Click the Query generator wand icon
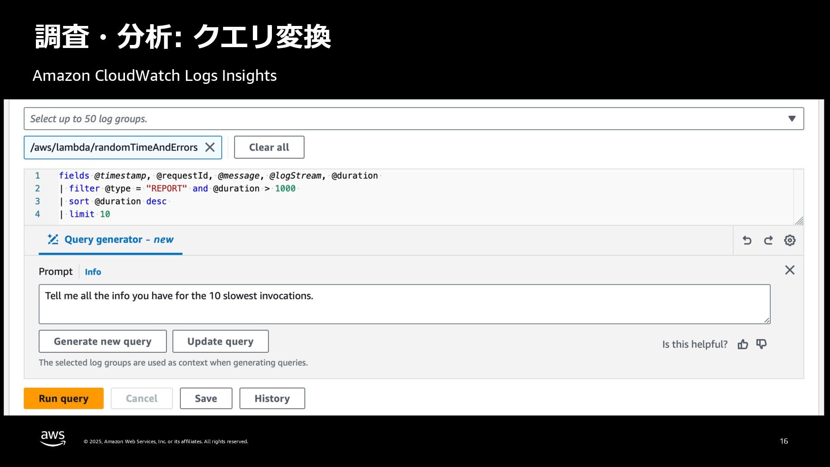This screenshot has height=467, width=830. point(53,240)
